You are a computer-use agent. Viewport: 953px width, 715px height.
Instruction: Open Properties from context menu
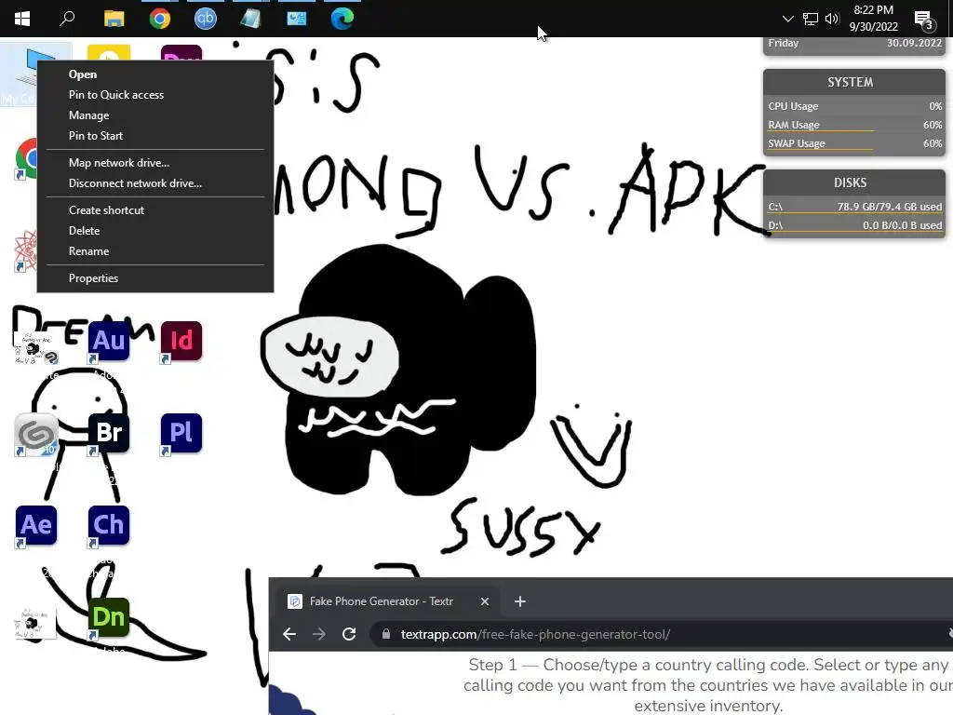click(x=155, y=278)
